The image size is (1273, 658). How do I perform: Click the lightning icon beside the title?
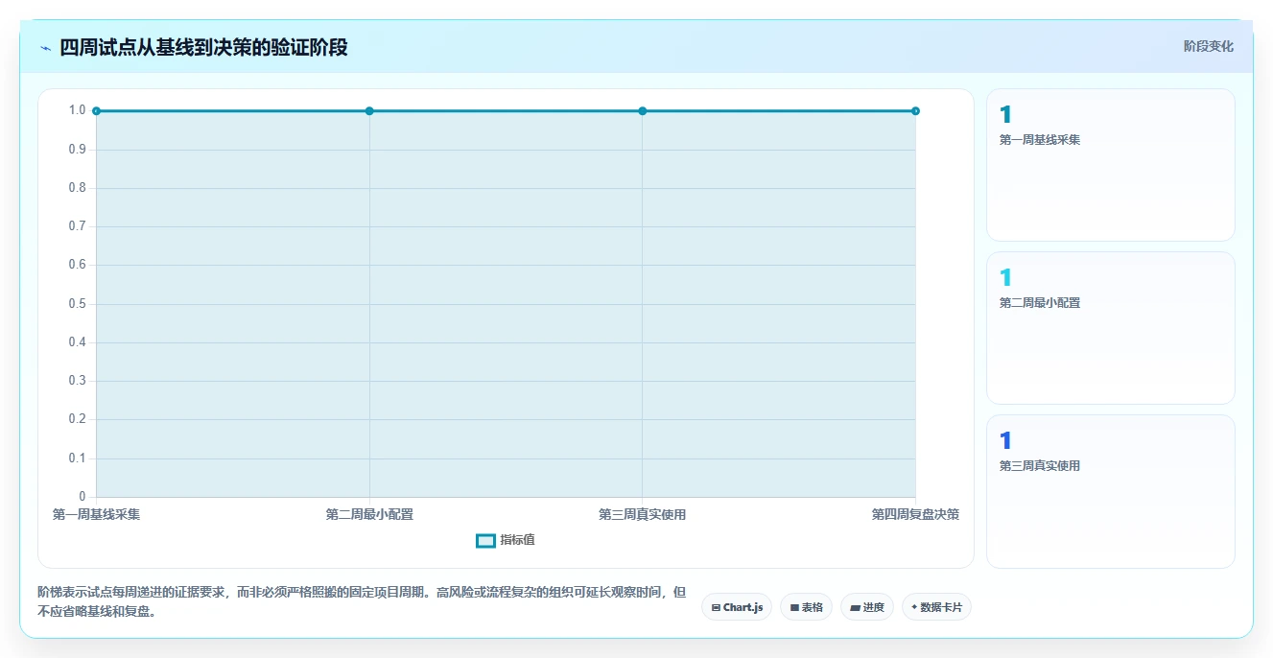pyautogui.click(x=45, y=48)
